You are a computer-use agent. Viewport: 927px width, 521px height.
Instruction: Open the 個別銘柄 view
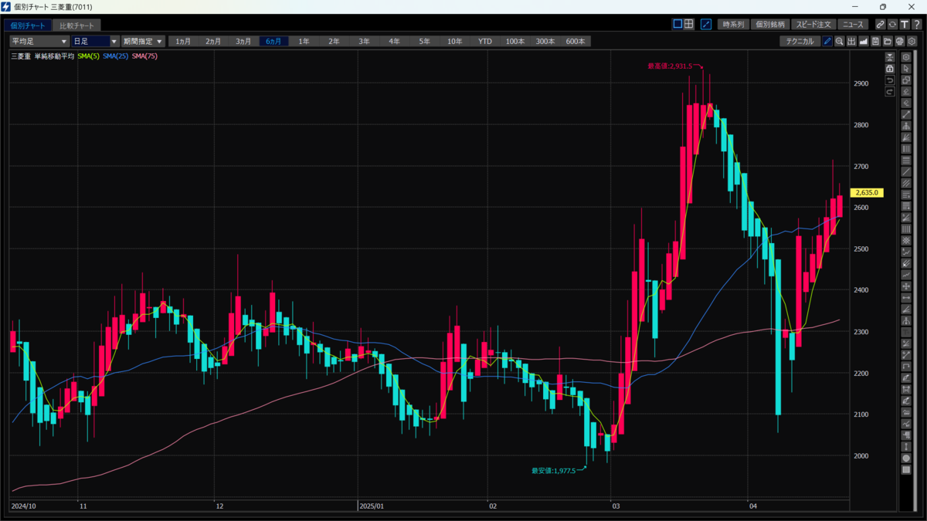point(769,24)
